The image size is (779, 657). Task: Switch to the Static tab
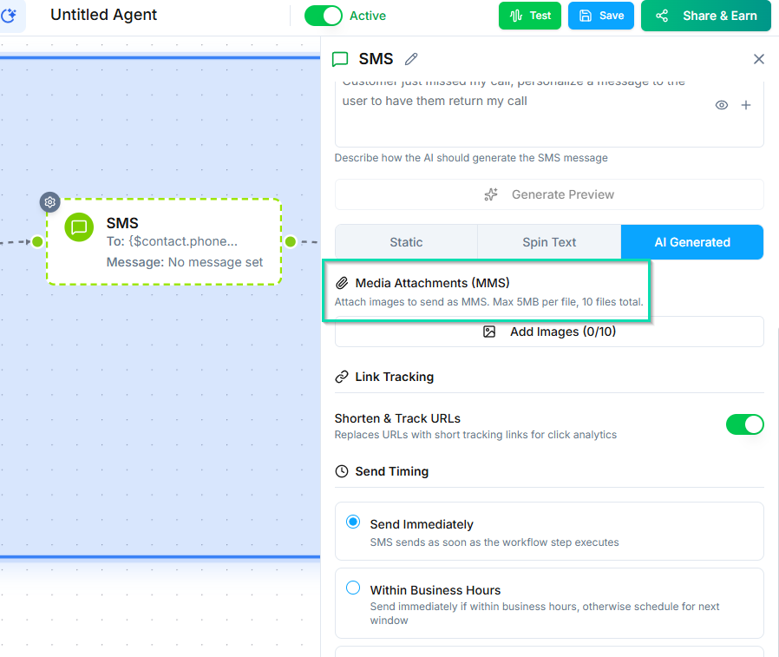(406, 242)
